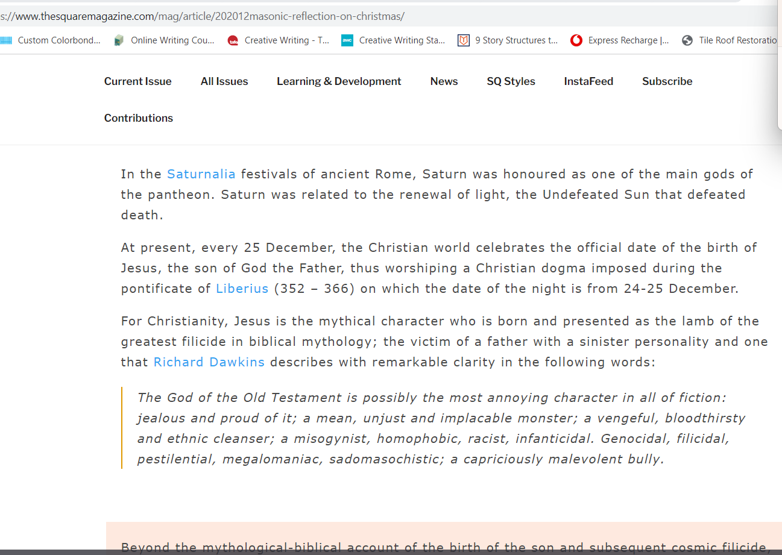The image size is (782, 555).
Task: Open the Tile Roof Restoratio bookmark label
Action: 738,40
